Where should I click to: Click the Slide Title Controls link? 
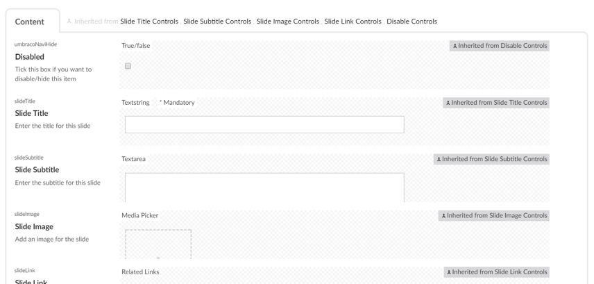tap(148, 22)
